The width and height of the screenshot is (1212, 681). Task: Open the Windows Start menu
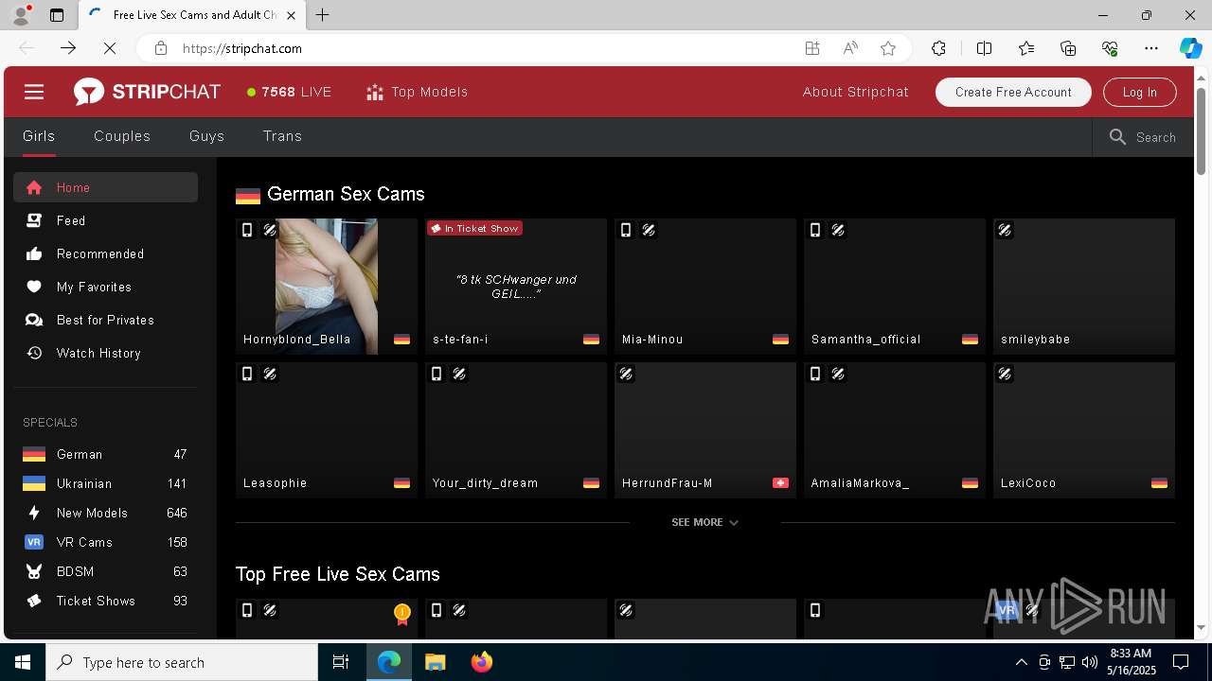23,662
